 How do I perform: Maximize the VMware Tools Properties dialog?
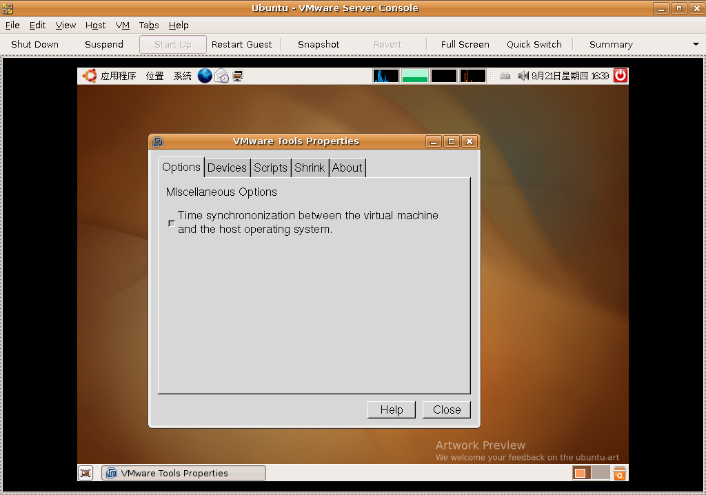click(452, 141)
